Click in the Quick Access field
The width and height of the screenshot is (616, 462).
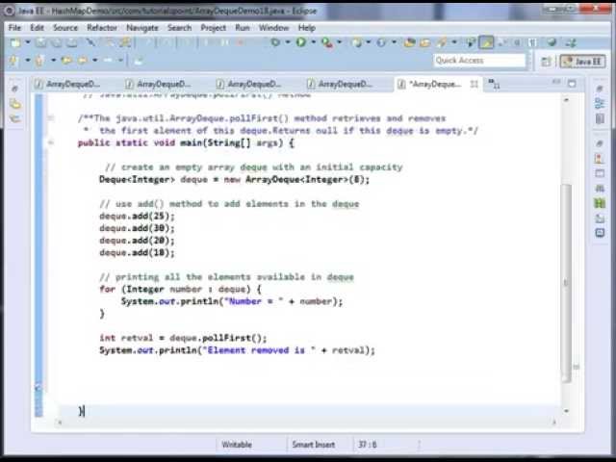point(479,60)
